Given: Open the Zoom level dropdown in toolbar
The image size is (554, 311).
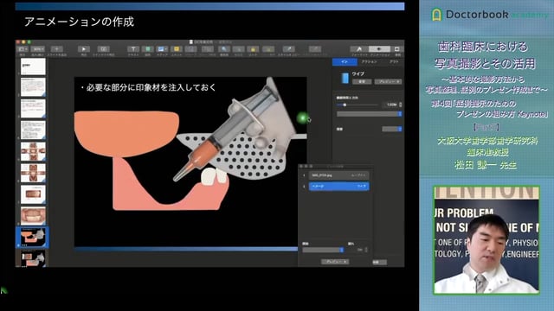Looking at the screenshot, I should (37, 49).
